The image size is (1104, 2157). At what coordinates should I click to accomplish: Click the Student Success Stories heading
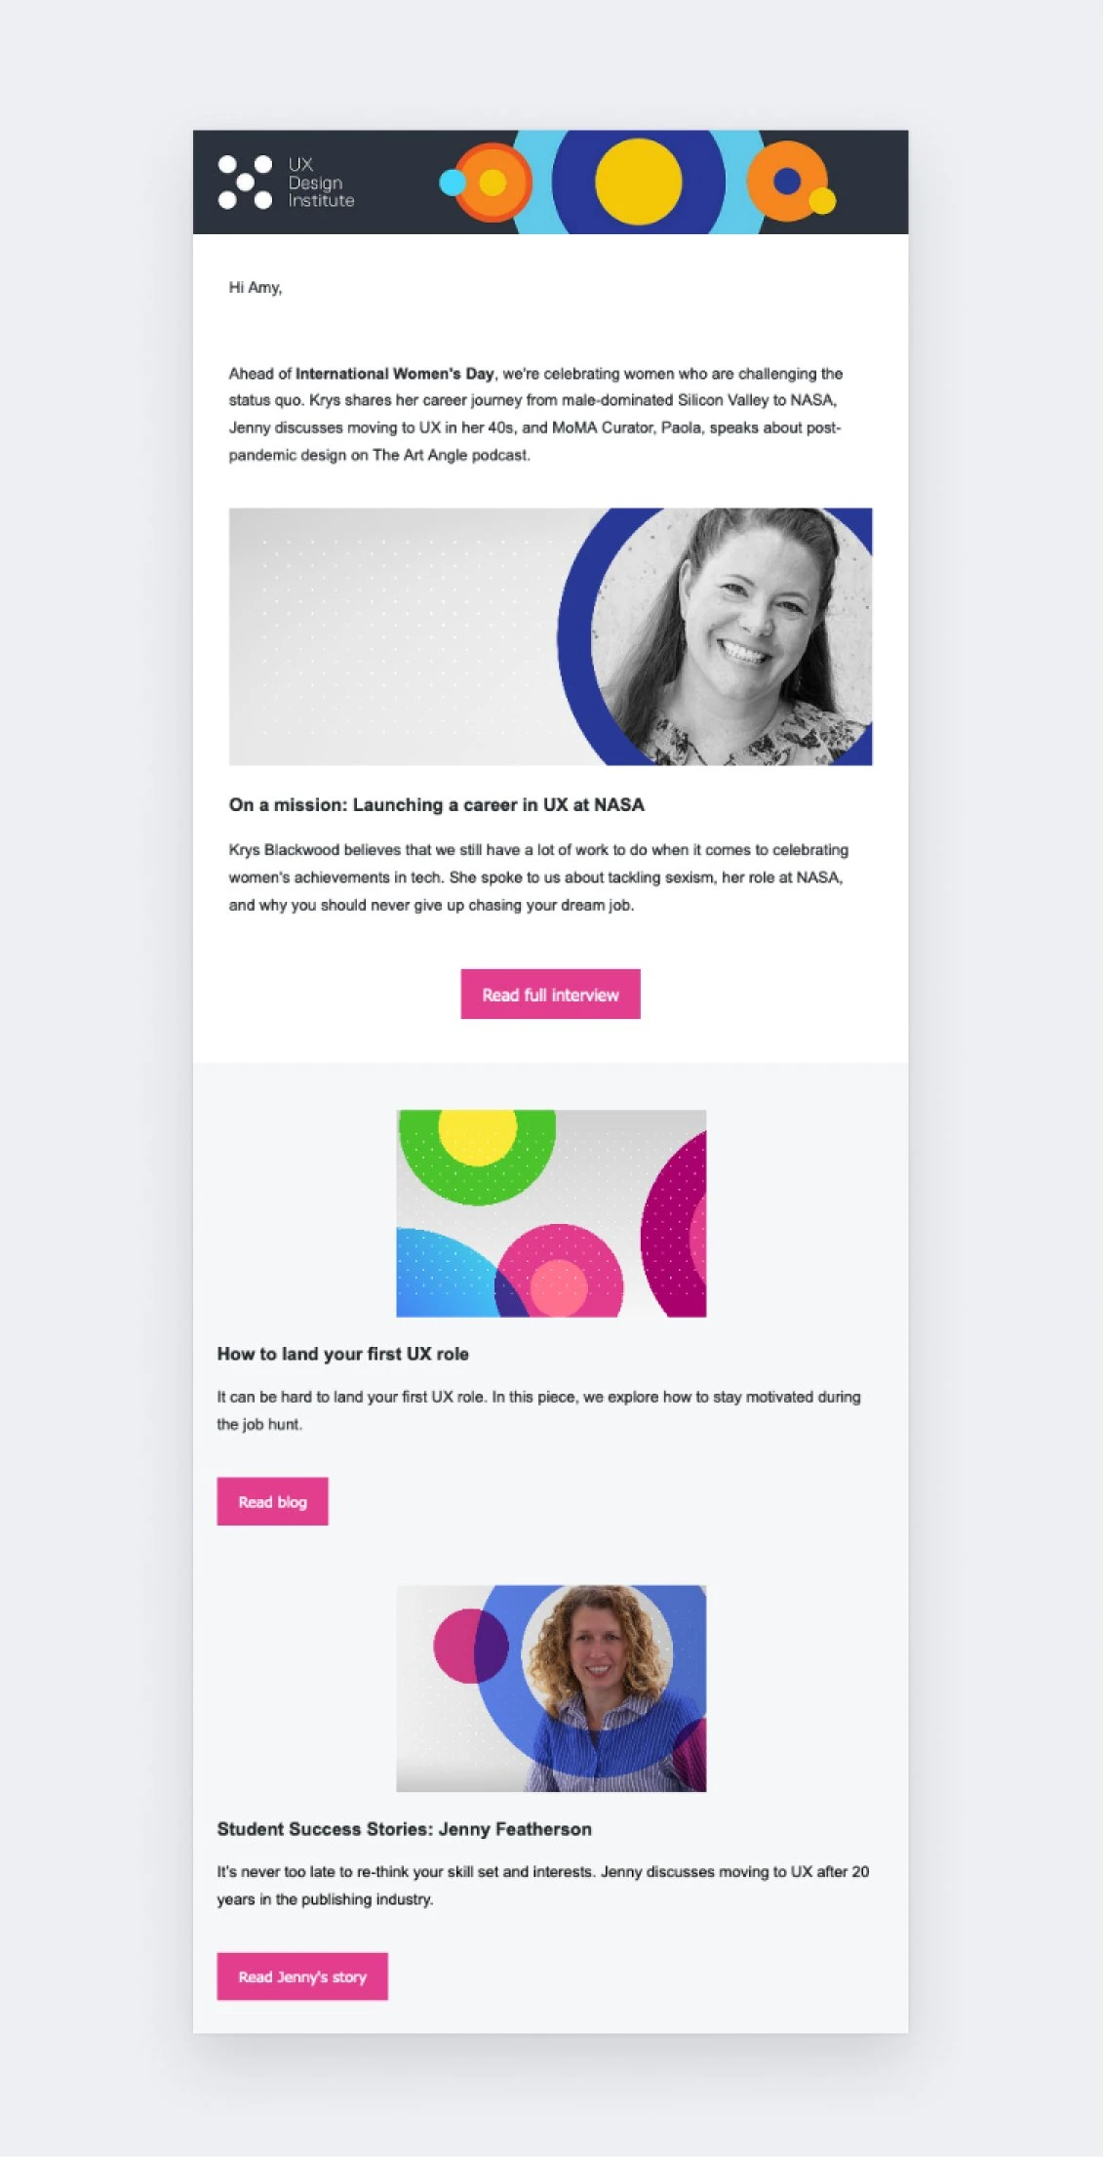click(405, 1829)
